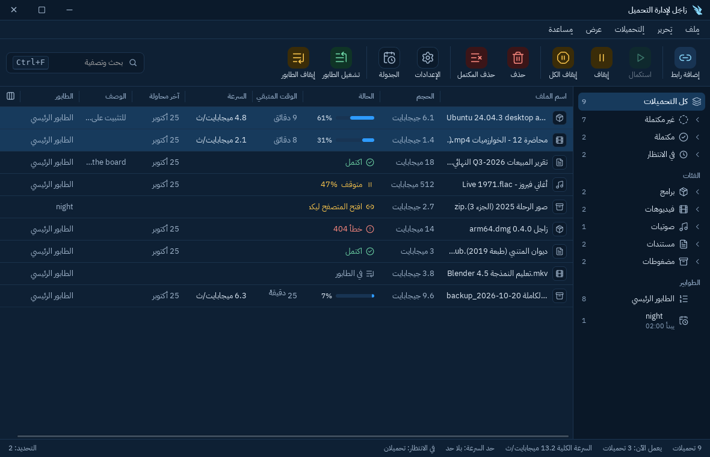This screenshot has width=710, height=457.
Task: Sort by الوقت المتبقي column header
Action: (277, 96)
